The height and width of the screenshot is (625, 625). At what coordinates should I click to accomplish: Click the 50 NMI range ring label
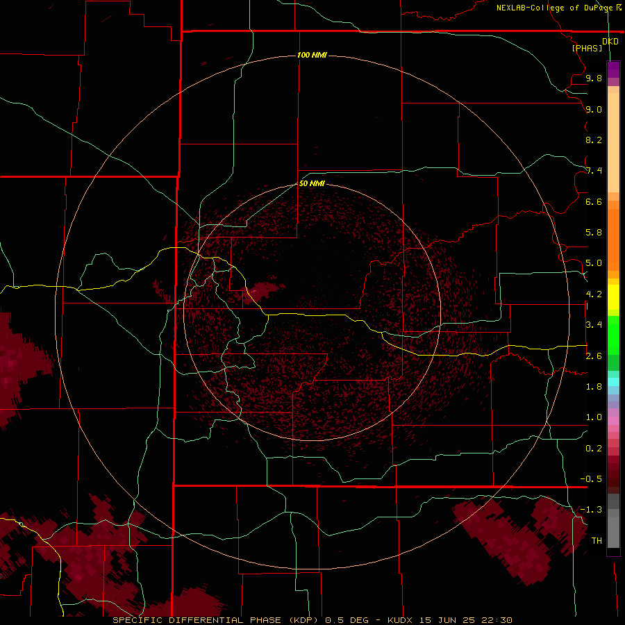312,183
